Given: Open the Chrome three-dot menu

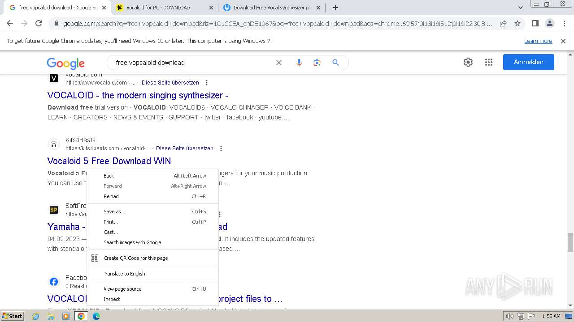Looking at the screenshot, I should point(565,23).
